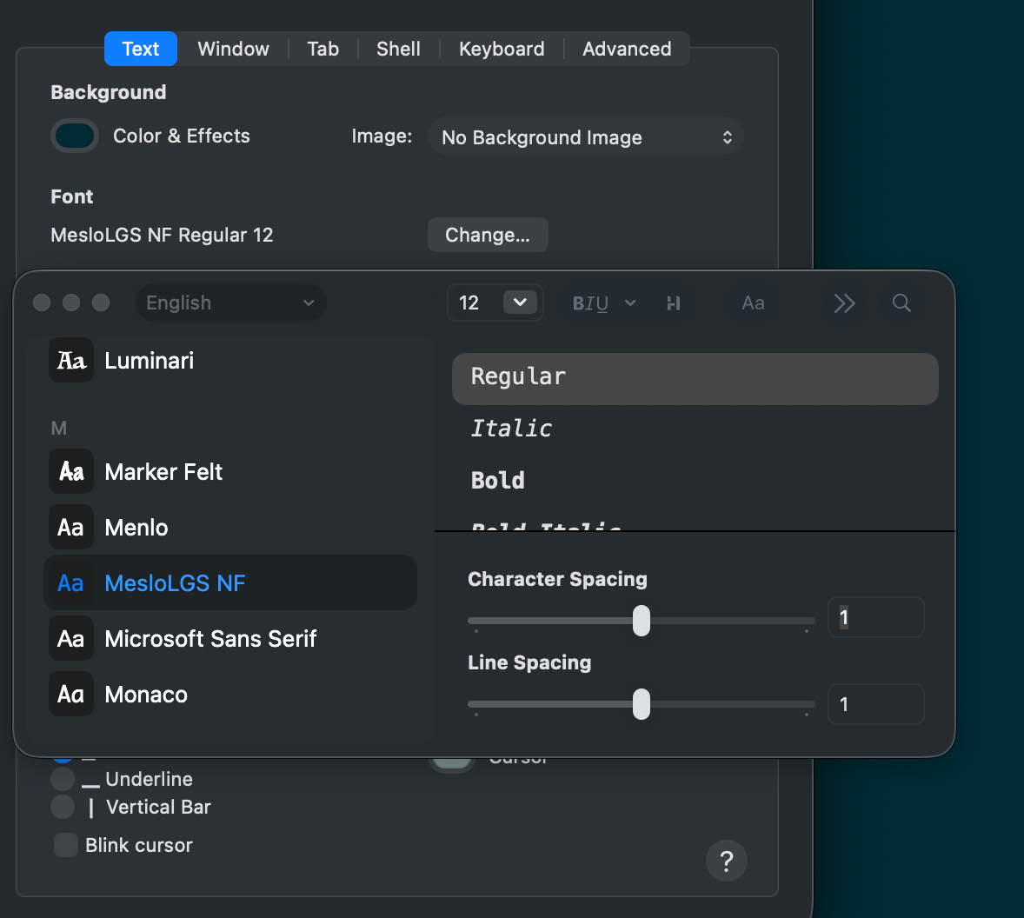Click the Menlo font Aa icon
1024x918 pixels.
pyautogui.click(x=71, y=527)
